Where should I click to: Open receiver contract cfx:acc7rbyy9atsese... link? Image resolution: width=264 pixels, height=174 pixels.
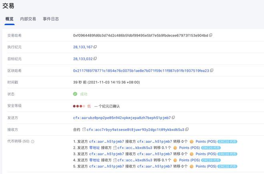click(135, 129)
